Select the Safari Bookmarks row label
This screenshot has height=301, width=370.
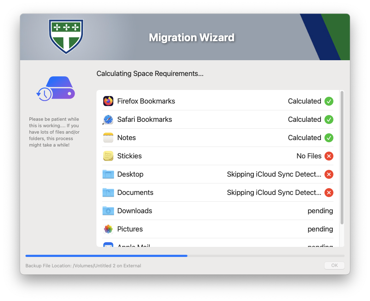(x=144, y=120)
